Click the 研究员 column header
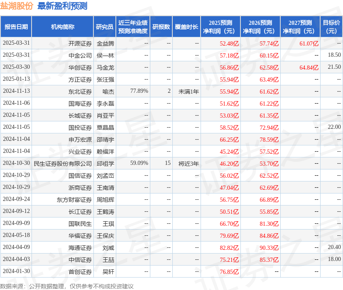Image resolution: width=343 pixels, height=290 pixels. [105, 27]
